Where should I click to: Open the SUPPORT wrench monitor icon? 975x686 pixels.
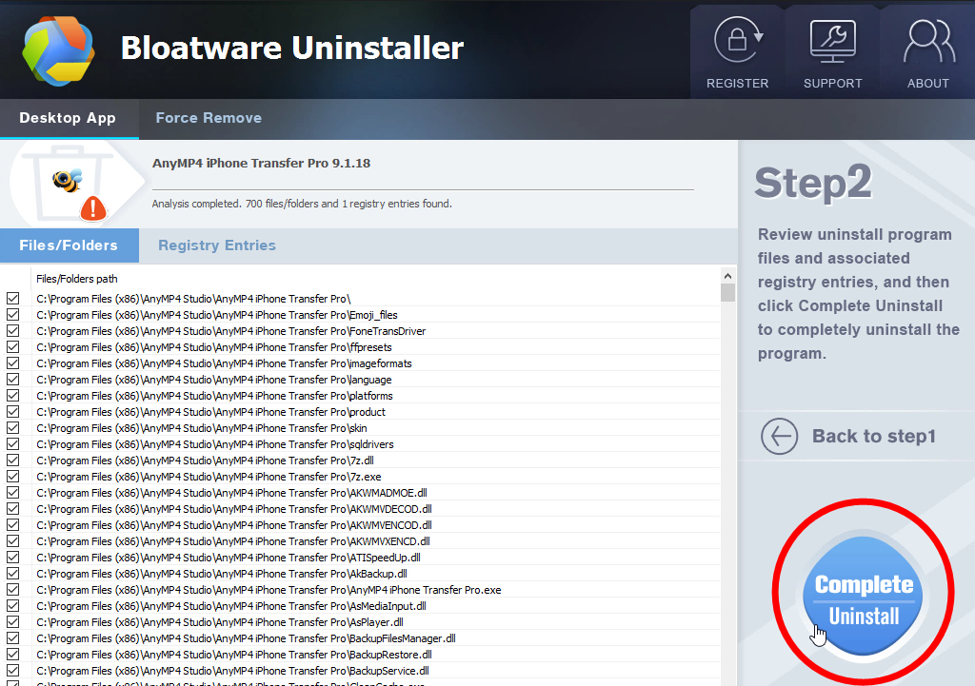[832, 41]
